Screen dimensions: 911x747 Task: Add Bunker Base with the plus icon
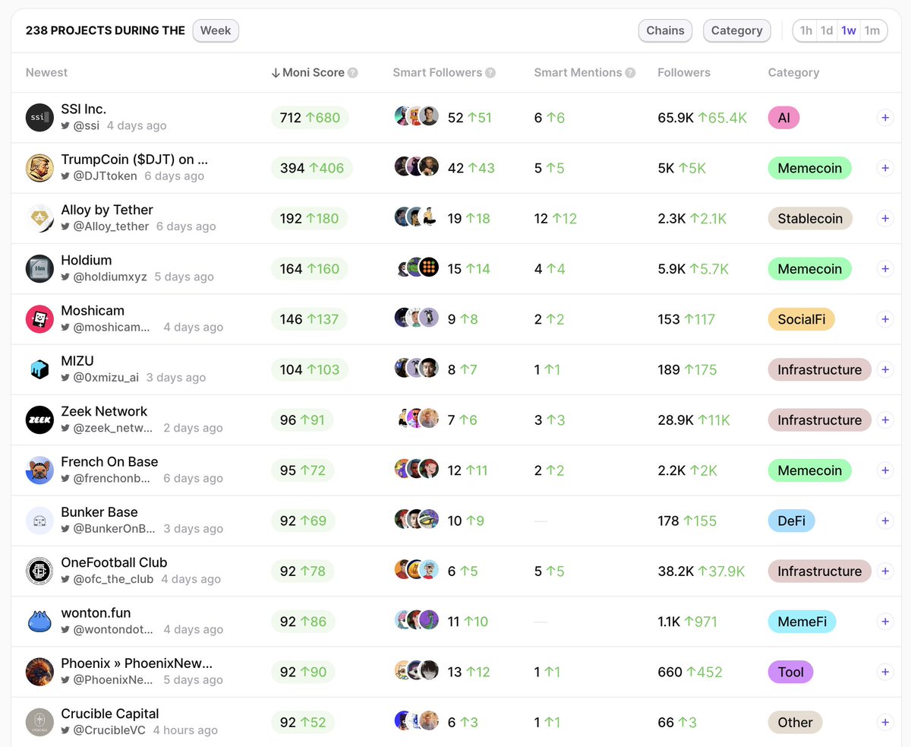[x=885, y=521]
